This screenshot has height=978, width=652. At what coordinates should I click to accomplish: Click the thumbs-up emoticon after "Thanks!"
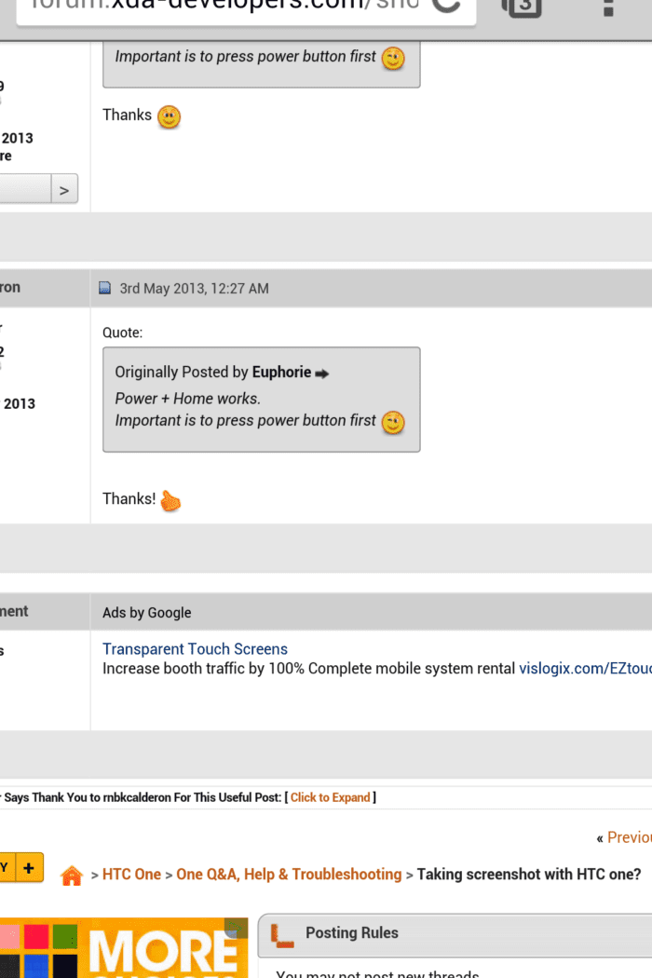pos(170,500)
